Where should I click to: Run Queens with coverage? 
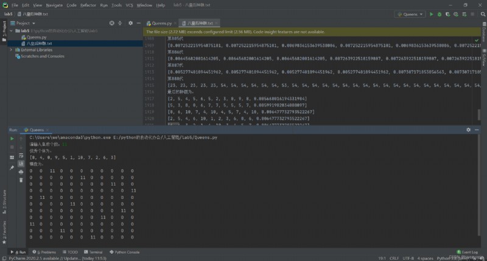pos(447,14)
